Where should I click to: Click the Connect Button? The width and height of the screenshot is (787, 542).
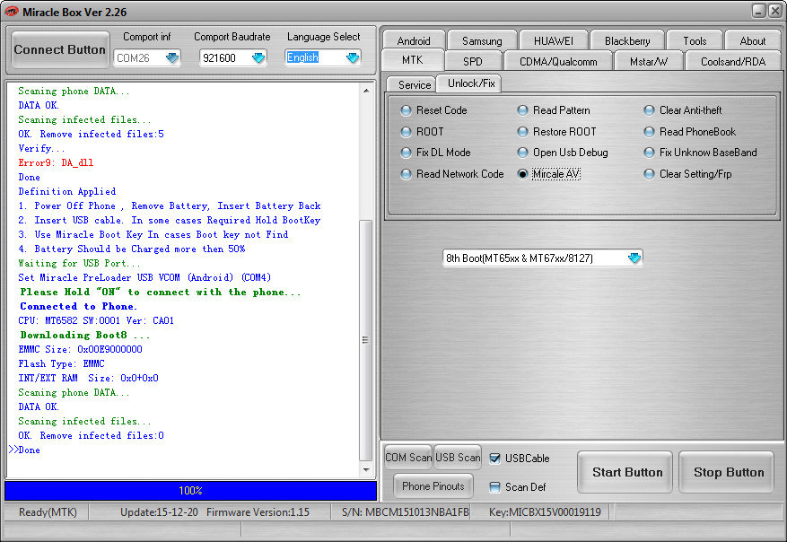pos(60,49)
